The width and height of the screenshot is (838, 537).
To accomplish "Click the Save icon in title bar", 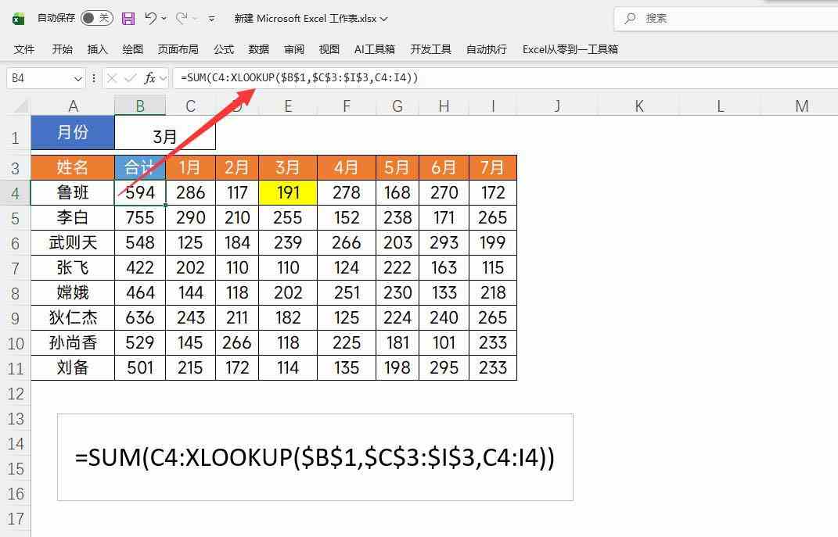I will pos(128,18).
